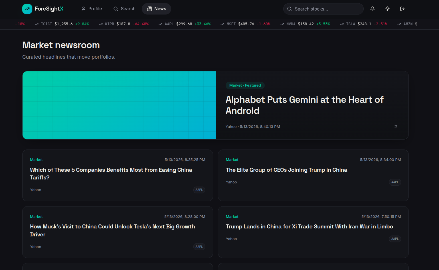Click timestamp 5/13/2026, 8:28:00 PM
The height and width of the screenshot is (270, 439).
[x=185, y=217]
